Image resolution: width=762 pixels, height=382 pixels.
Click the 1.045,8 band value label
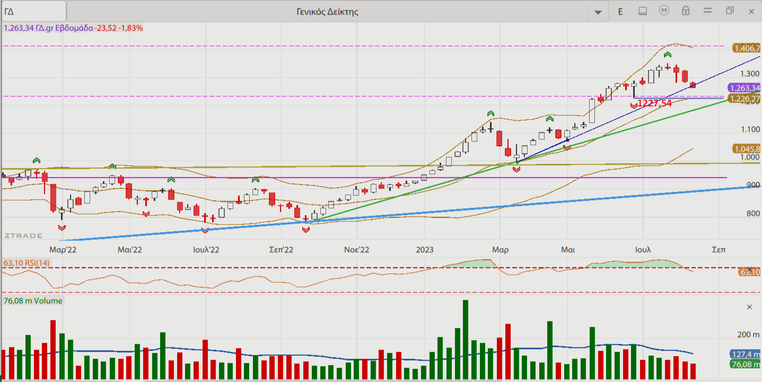pyautogui.click(x=747, y=148)
